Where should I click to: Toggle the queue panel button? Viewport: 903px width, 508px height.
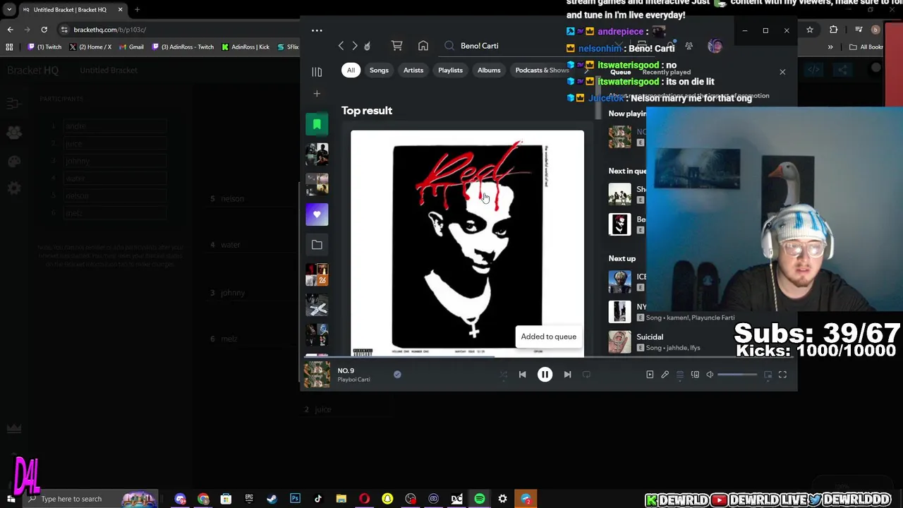pos(680,375)
